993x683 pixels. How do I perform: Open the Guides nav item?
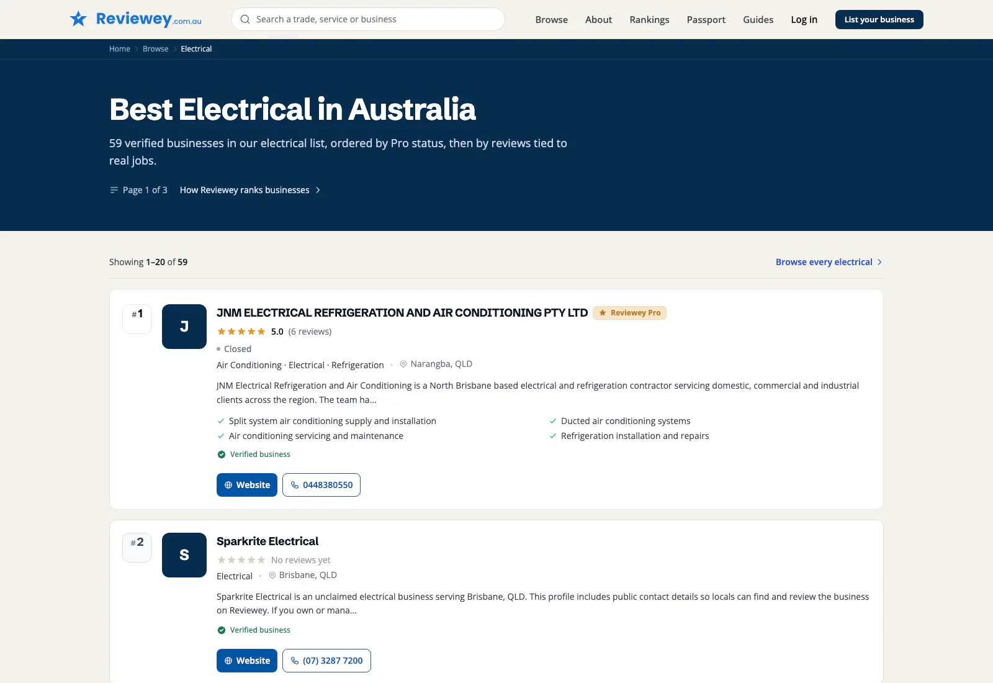point(758,19)
